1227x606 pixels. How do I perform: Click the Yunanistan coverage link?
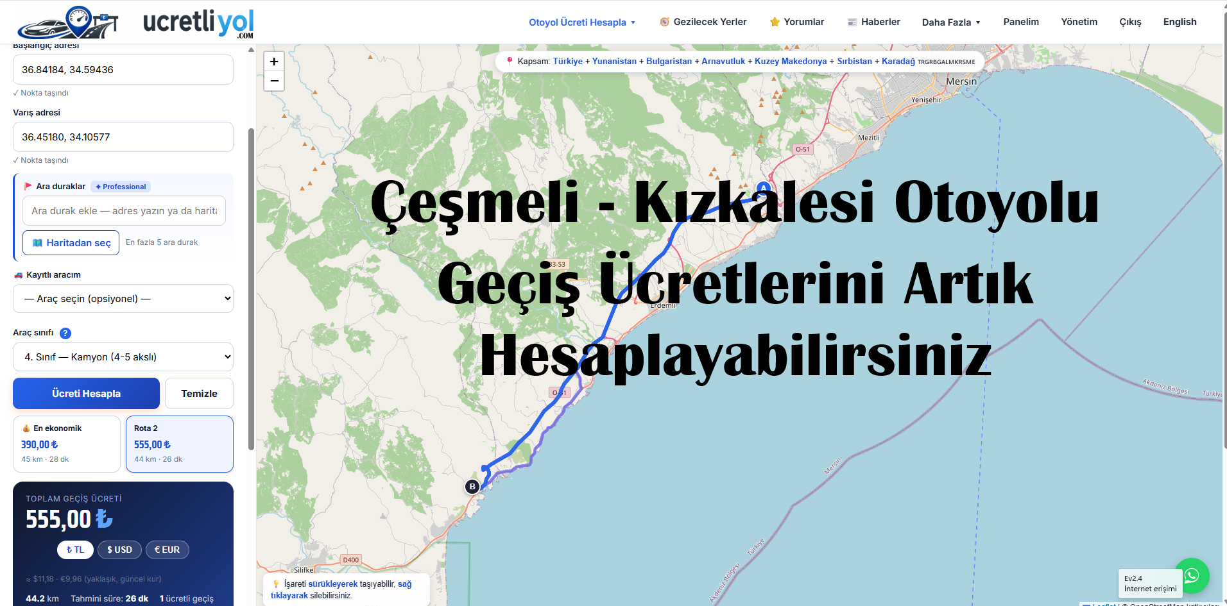614,62
